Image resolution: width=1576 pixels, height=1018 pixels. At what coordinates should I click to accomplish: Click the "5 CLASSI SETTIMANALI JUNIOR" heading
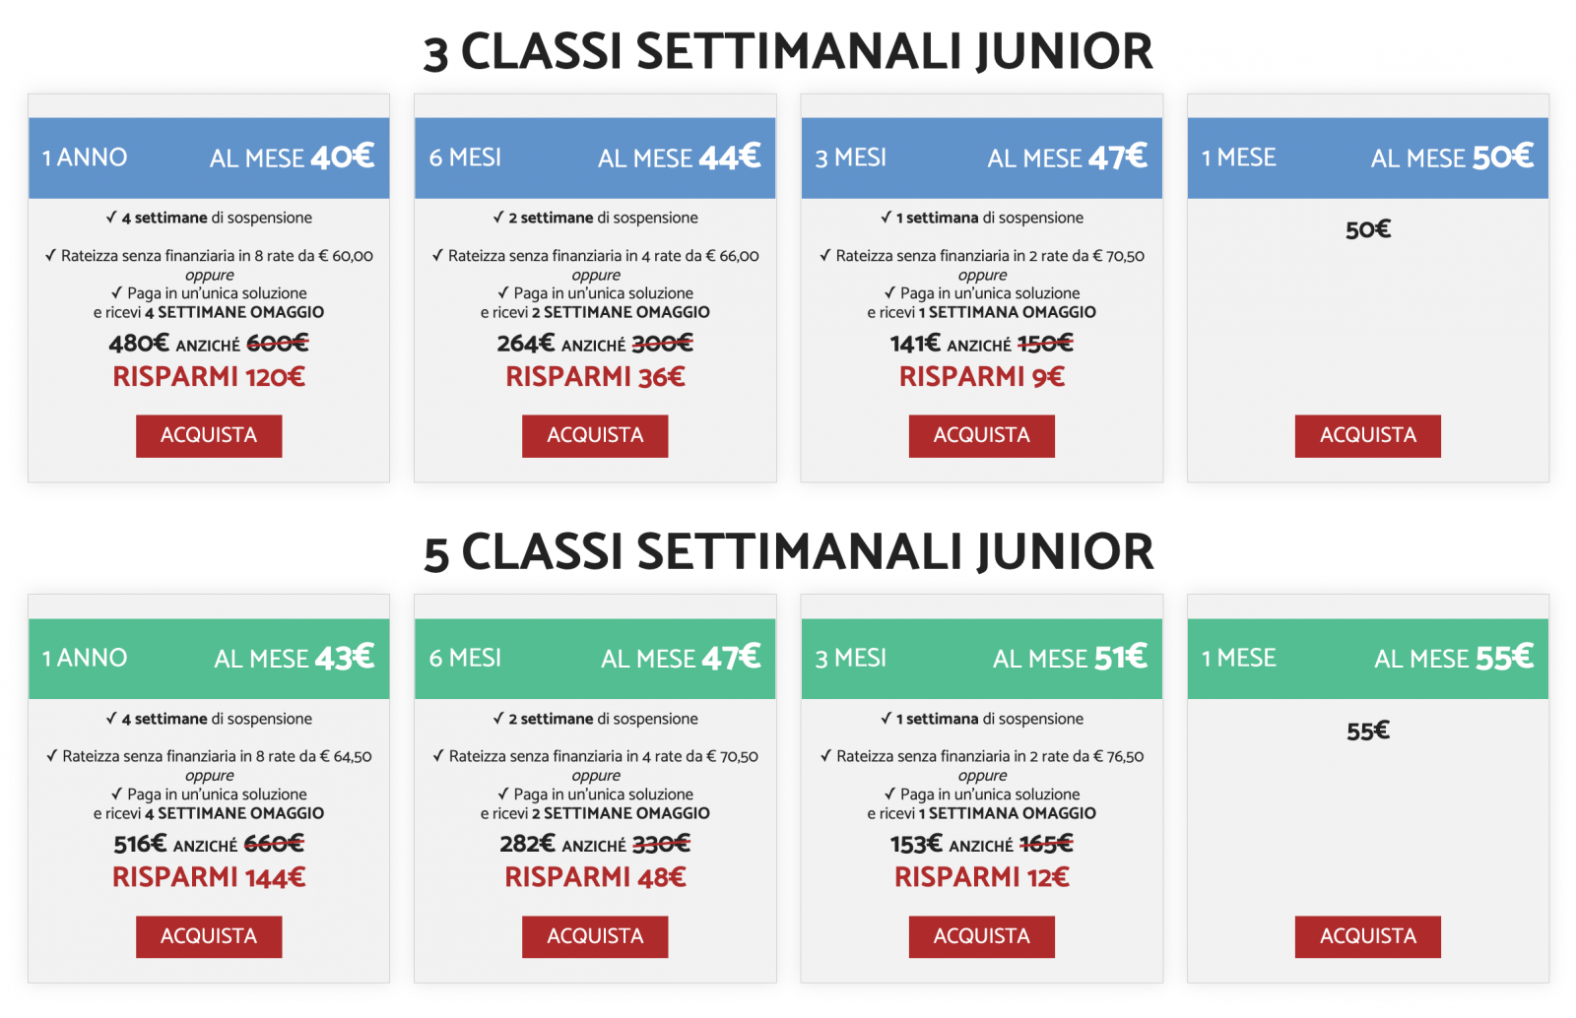point(788,551)
